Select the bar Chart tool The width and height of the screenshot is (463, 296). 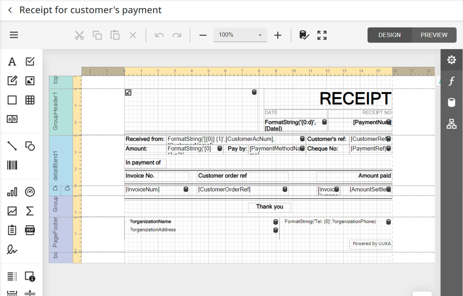point(12,192)
